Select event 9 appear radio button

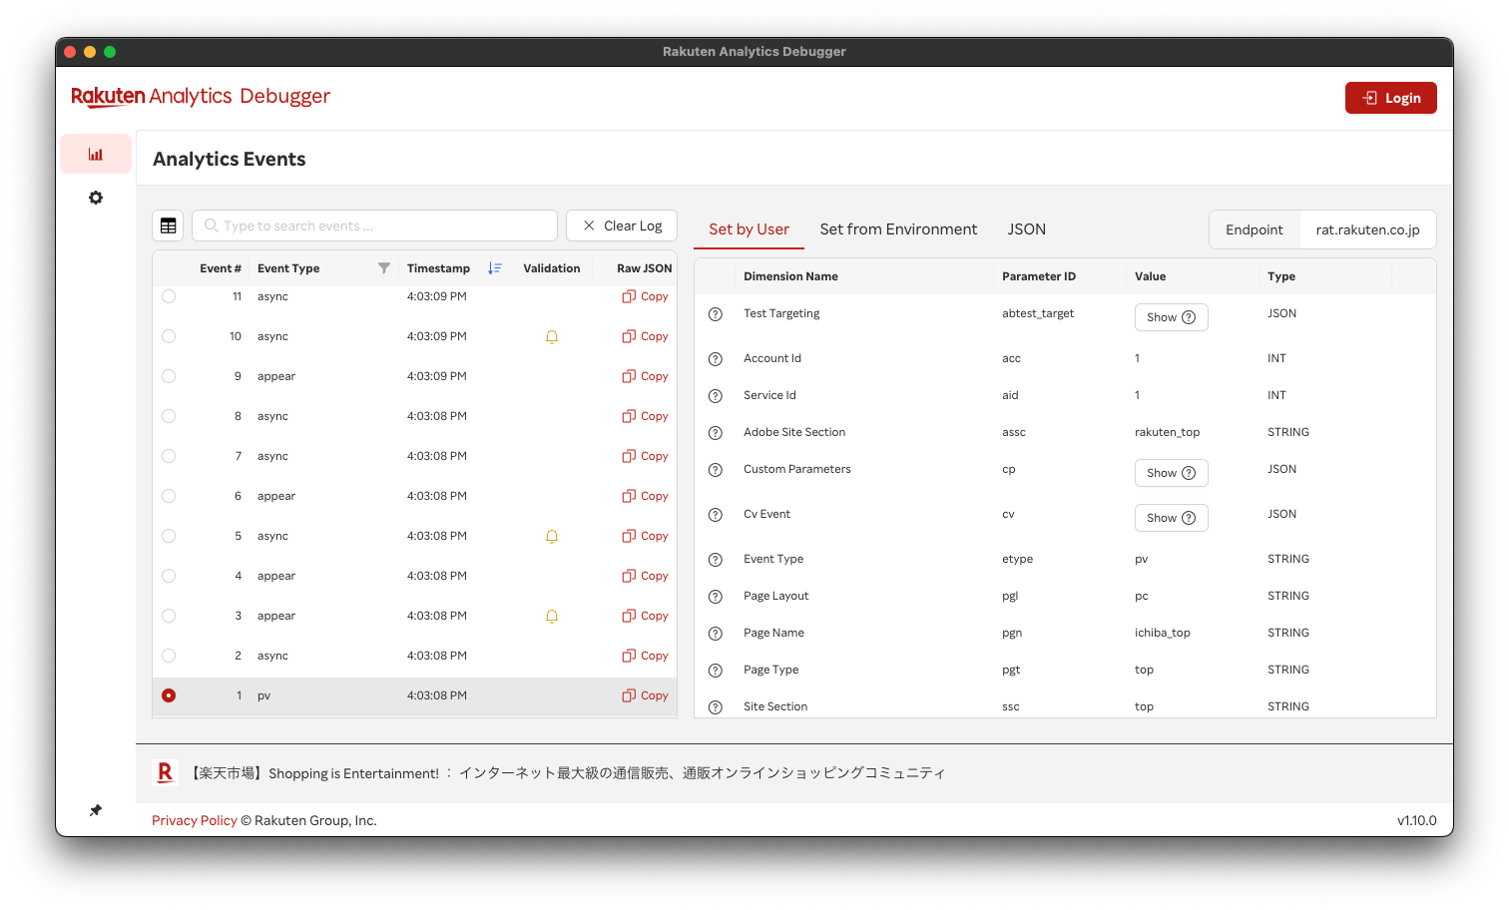point(169,376)
